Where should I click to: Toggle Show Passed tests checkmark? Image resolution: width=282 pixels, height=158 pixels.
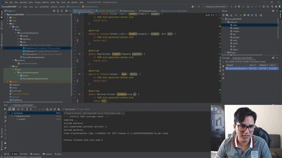10,109
